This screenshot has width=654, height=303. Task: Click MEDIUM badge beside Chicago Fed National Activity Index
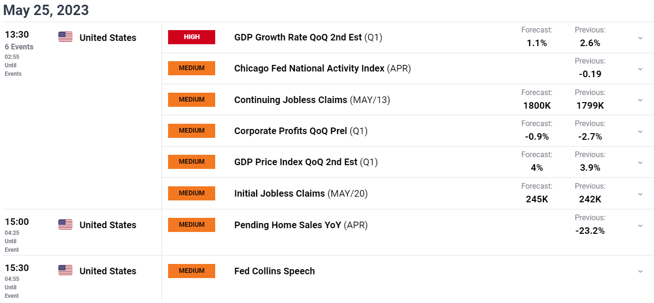(192, 68)
